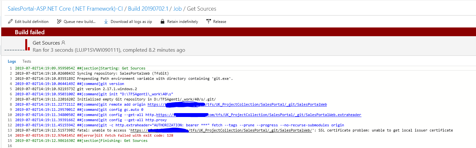Image resolution: width=476 pixels, height=148 pixels.
Task: Click the person icon beside Get Sources
Action: pos(63,43)
